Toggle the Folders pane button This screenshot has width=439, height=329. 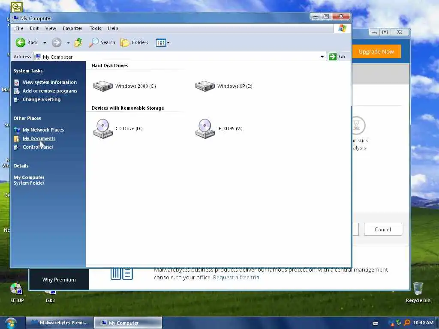click(134, 42)
